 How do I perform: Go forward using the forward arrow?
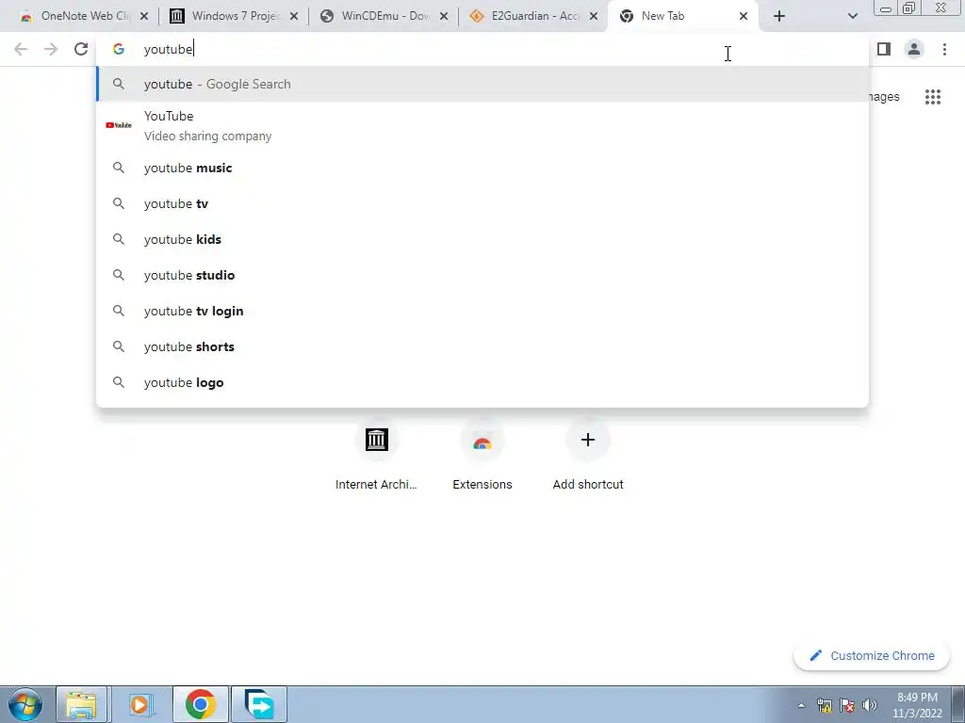51,49
